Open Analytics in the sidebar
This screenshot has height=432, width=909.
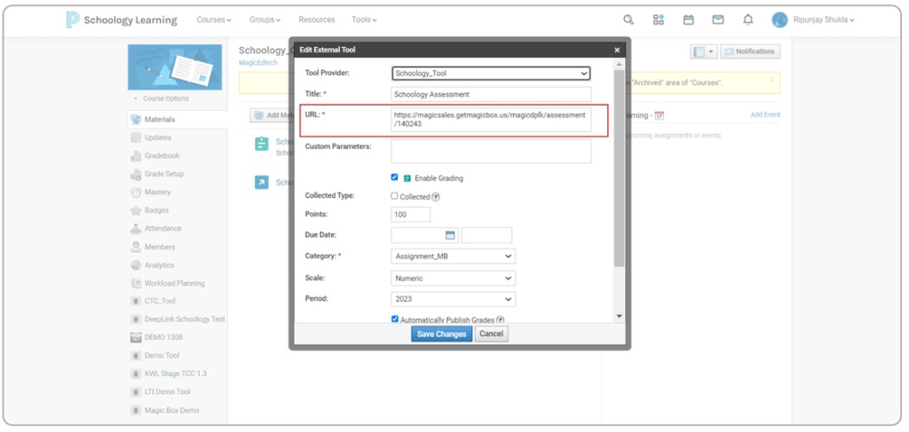159,265
